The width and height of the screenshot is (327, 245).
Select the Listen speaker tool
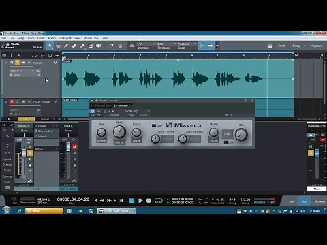99,46
